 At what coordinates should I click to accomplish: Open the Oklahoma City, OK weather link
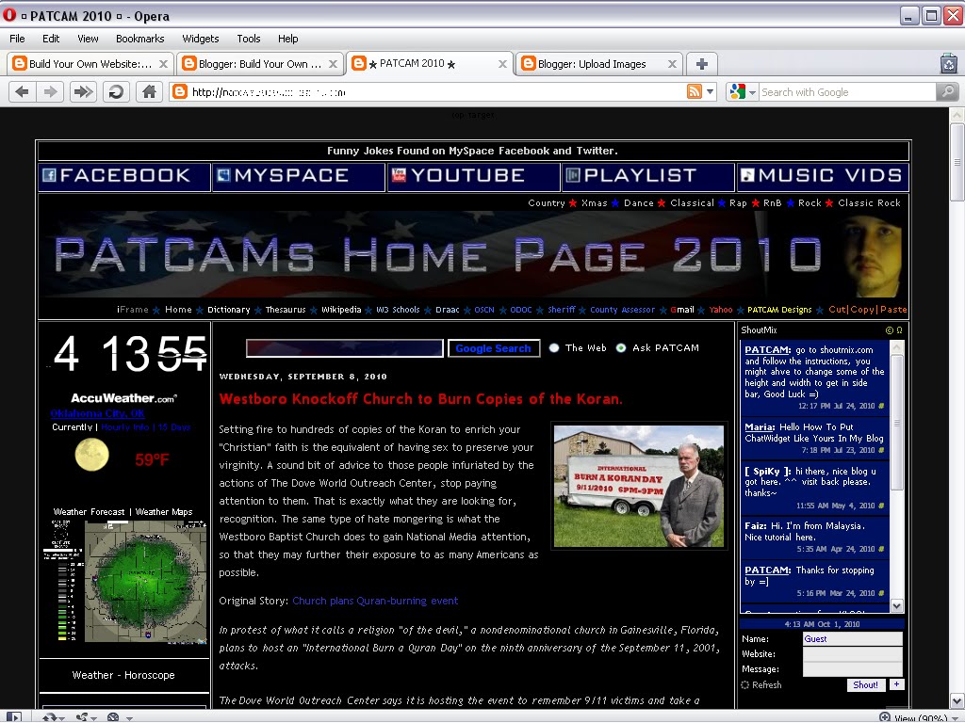[98, 413]
